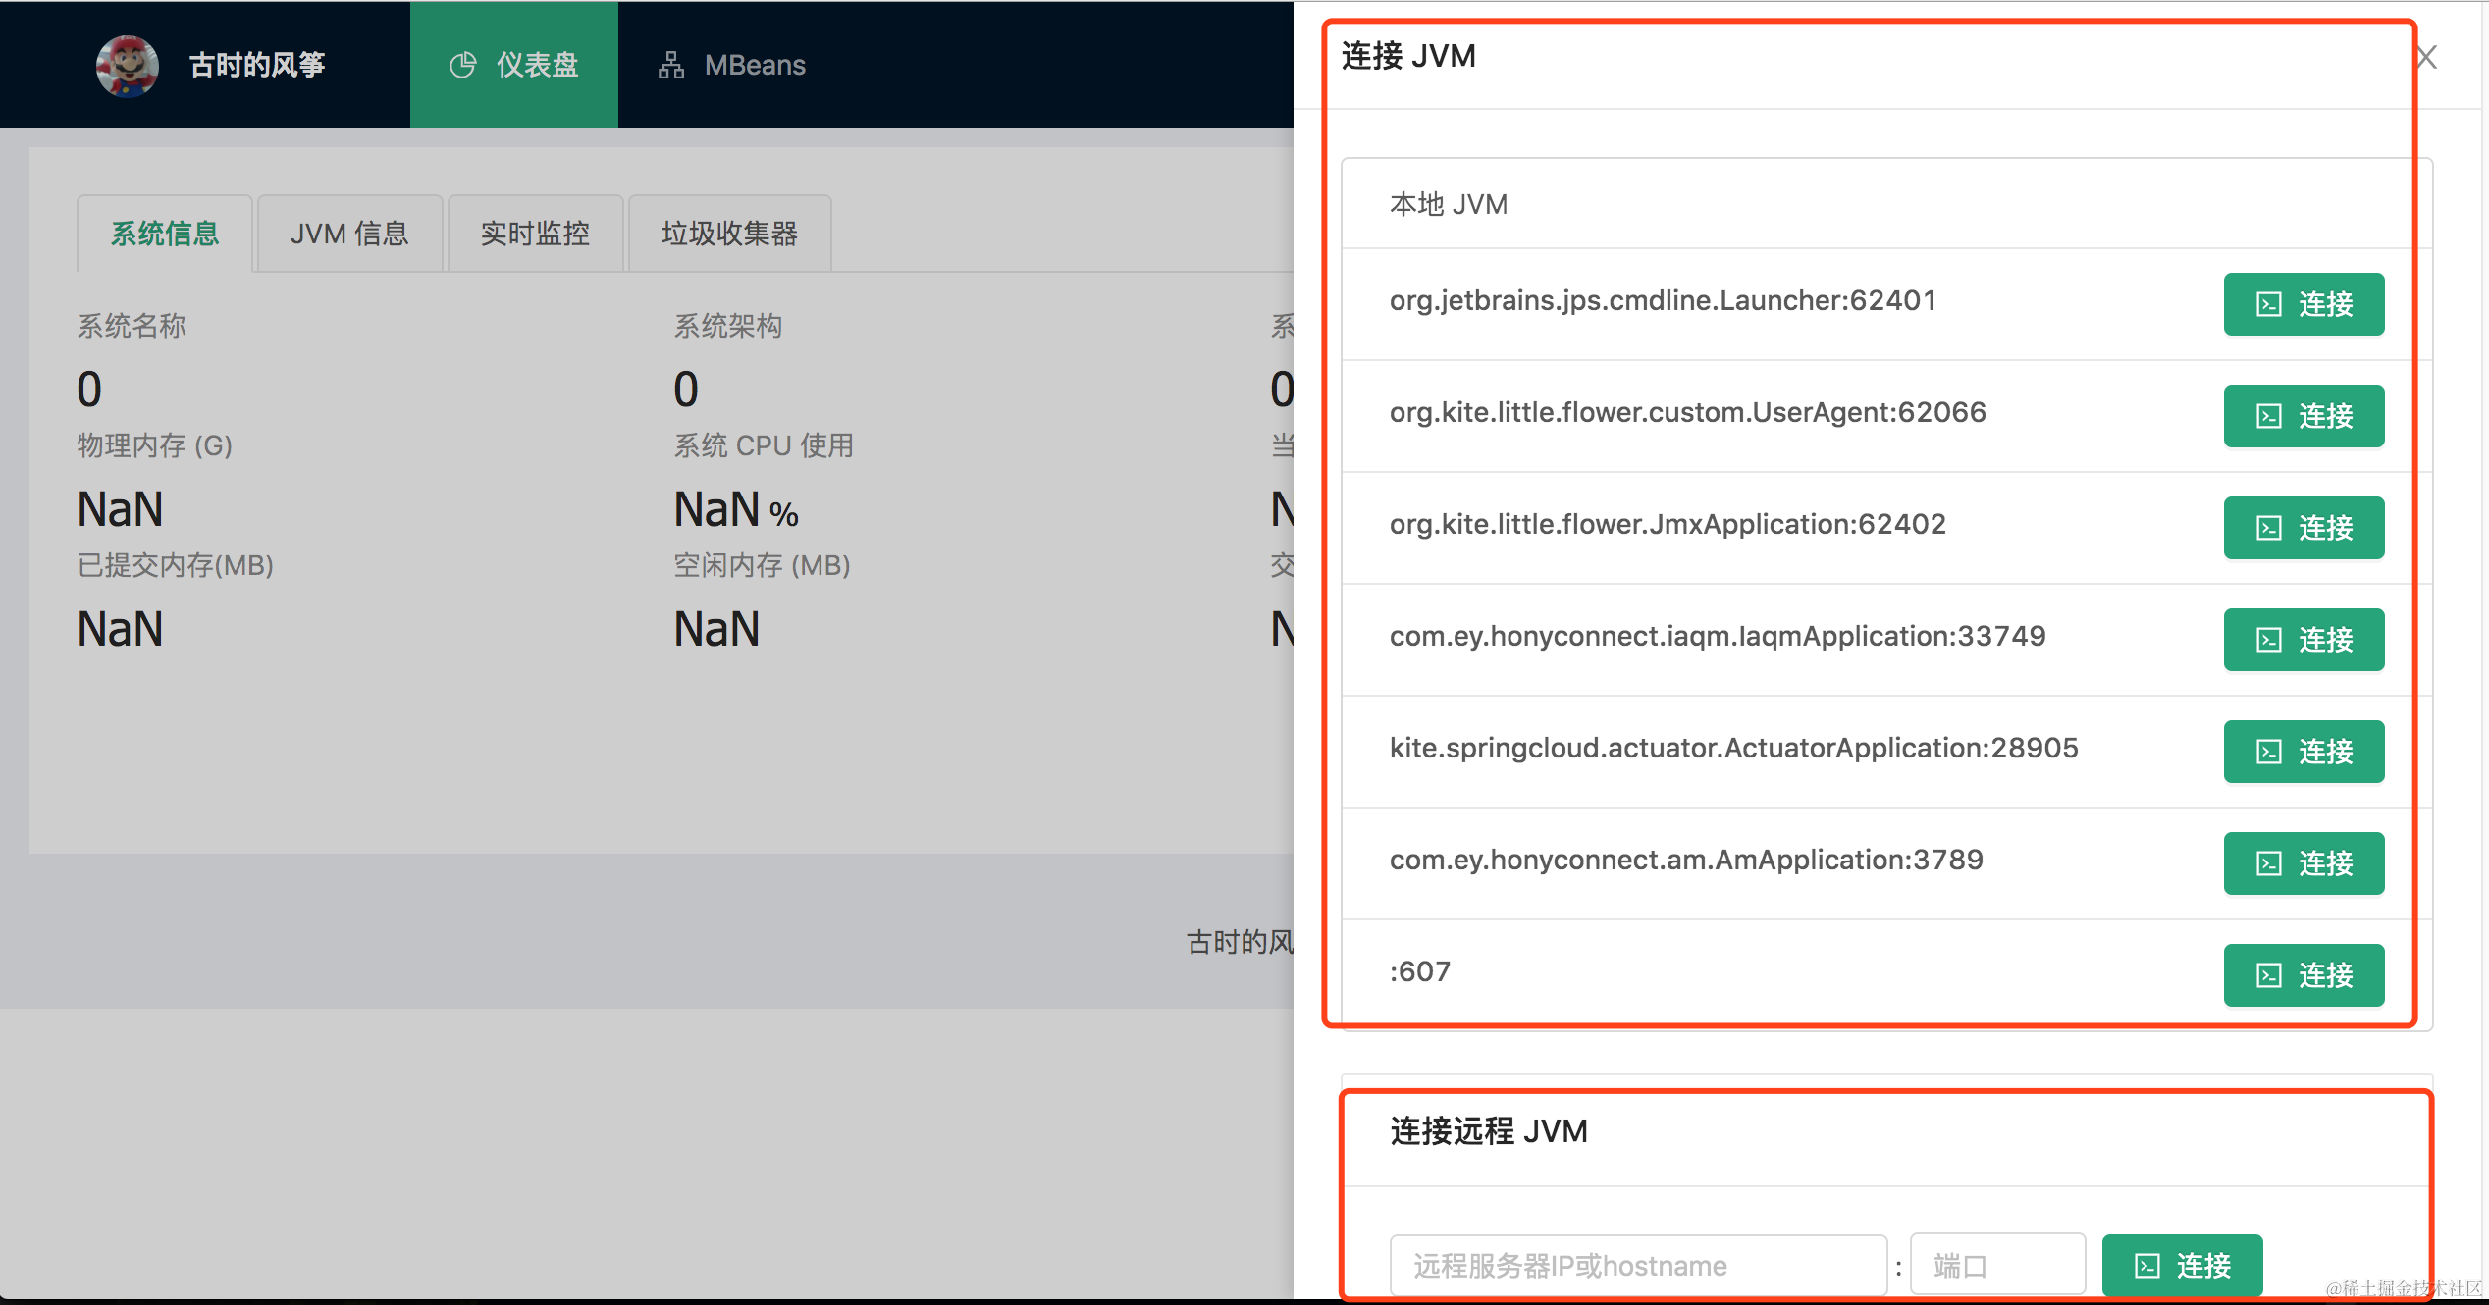Click the 远程服务器IP或hostname input field
The image size is (2489, 1305).
click(1637, 1265)
